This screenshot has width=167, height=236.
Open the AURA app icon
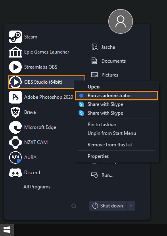pyautogui.click(x=15, y=157)
